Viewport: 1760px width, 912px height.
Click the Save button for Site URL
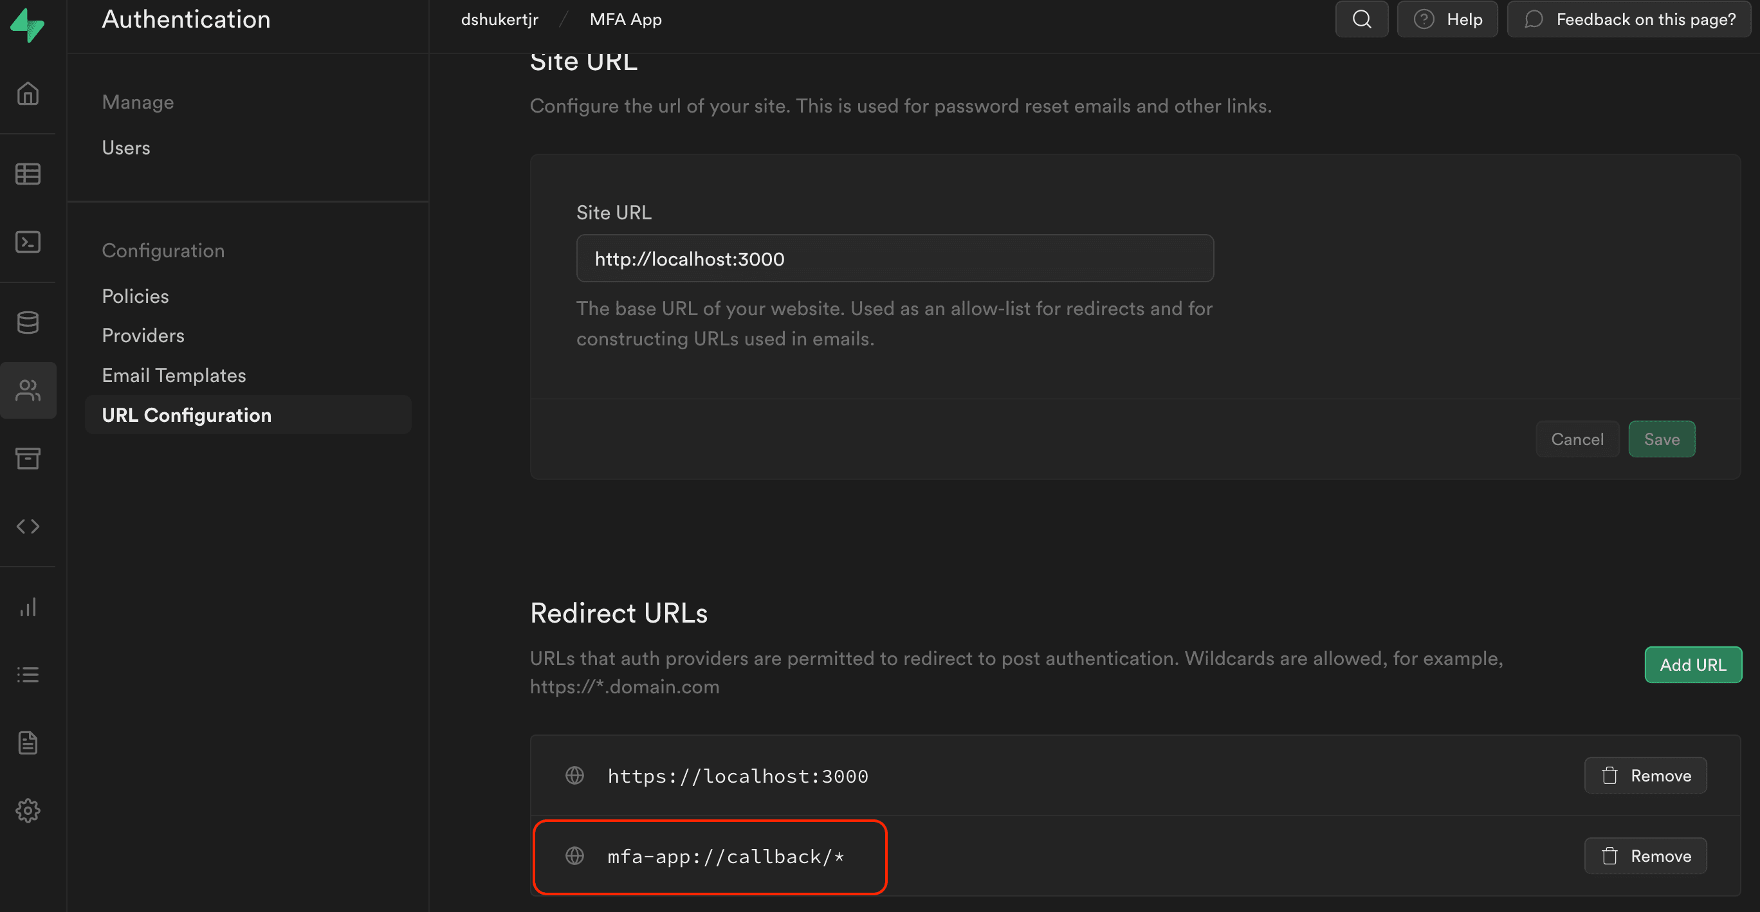(1661, 439)
